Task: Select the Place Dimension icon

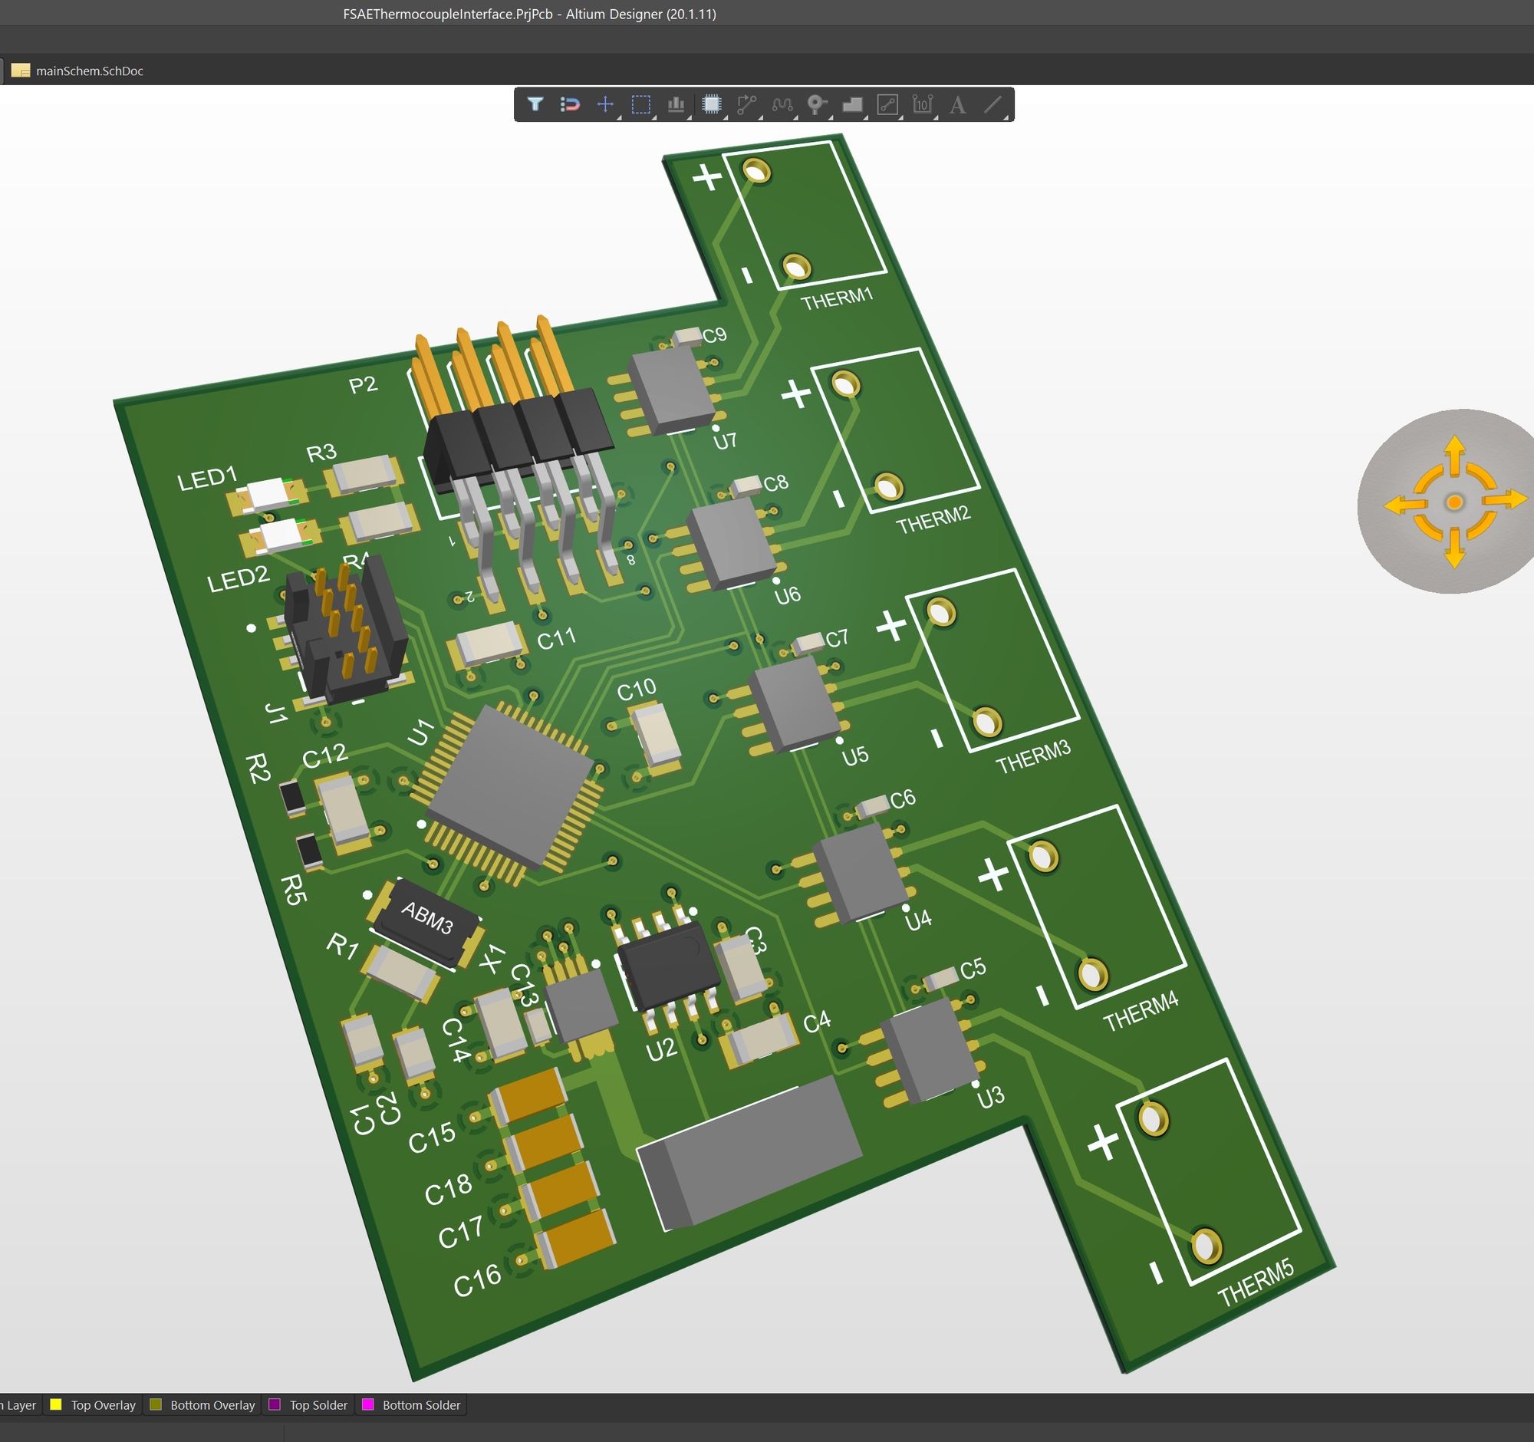Action: pos(923,104)
